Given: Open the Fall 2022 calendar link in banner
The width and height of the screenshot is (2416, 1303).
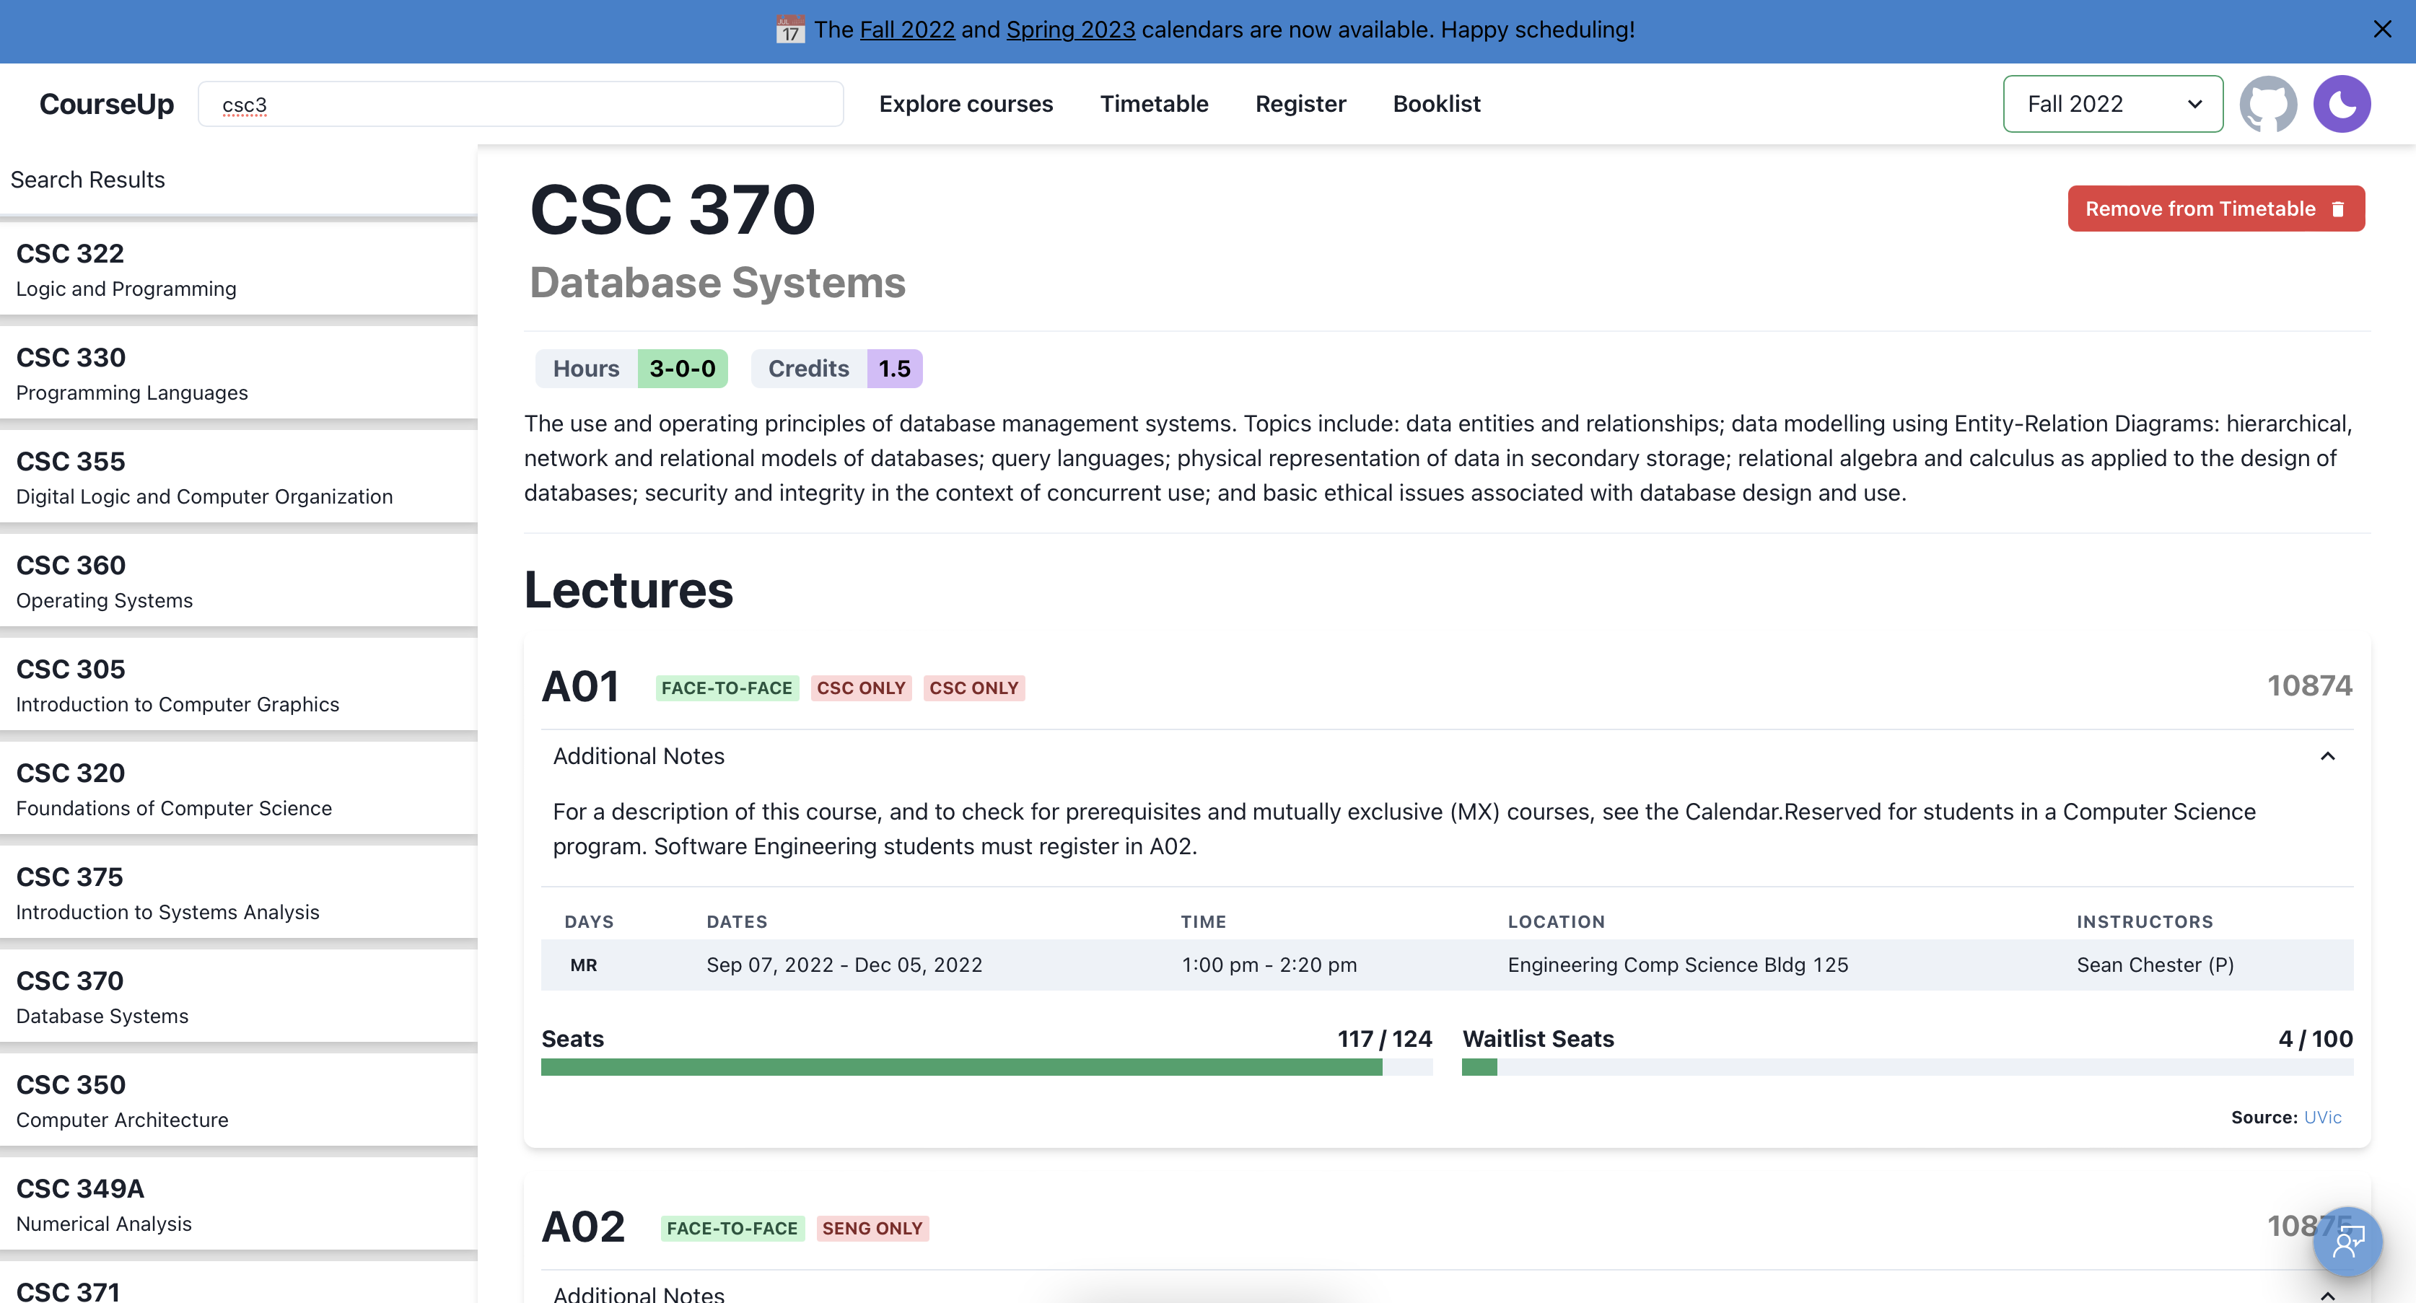Looking at the screenshot, I should click(x=907, y=30).
